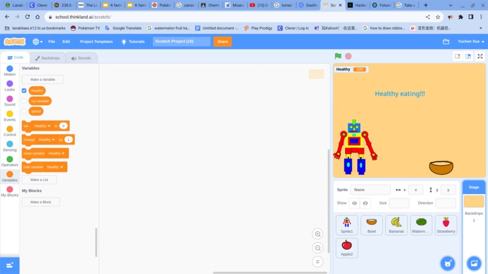The height and width of the screenshot is (274, 488).
Task: Uncheck the Healthy variable checkbox
Action: (24, 91)
